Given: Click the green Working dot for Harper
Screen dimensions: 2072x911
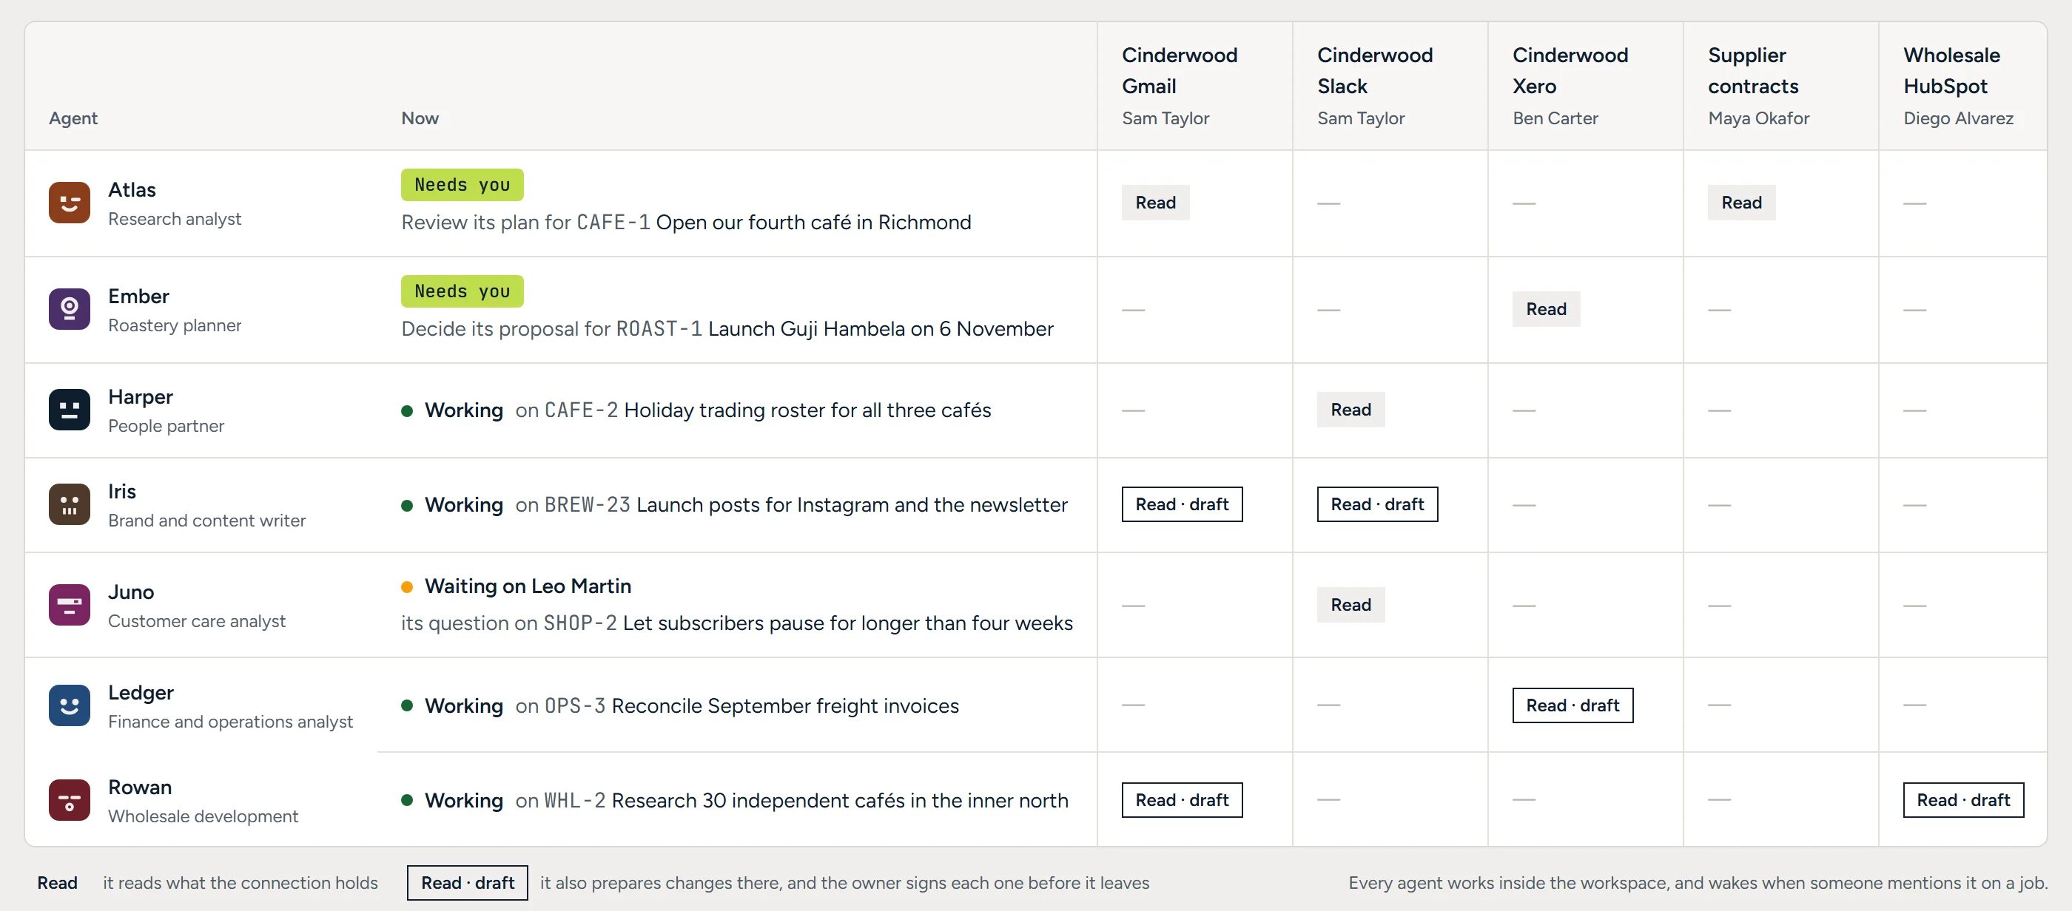Looking at the screenshot, I should click(407, 411).
